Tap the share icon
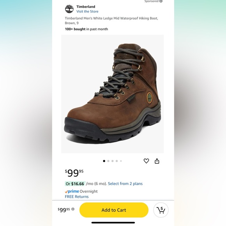Screen dimensions: 226x226 pos(157,161)
